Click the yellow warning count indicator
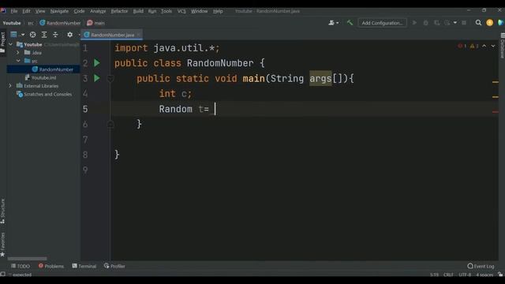Viewport: 505px width, 284px height. tap(474, 46)
